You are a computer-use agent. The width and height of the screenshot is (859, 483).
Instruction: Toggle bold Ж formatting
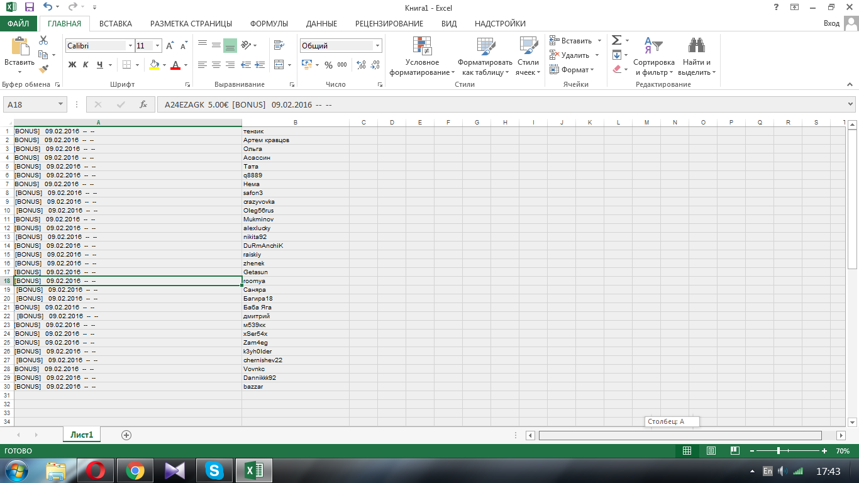pyautogui.click(x=72, y=65)
